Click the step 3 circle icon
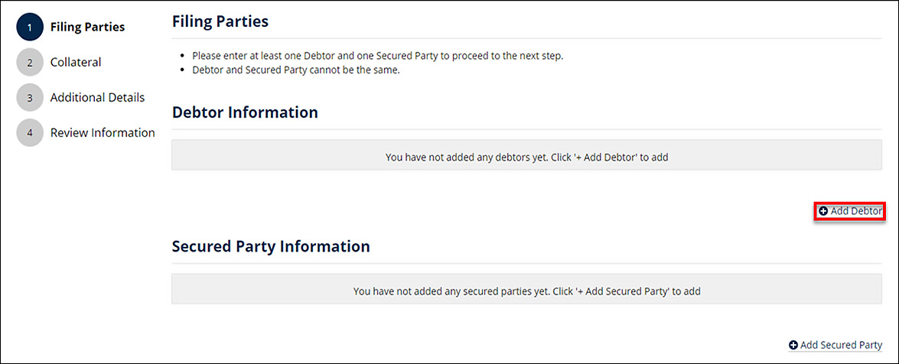 coord(29,98)
